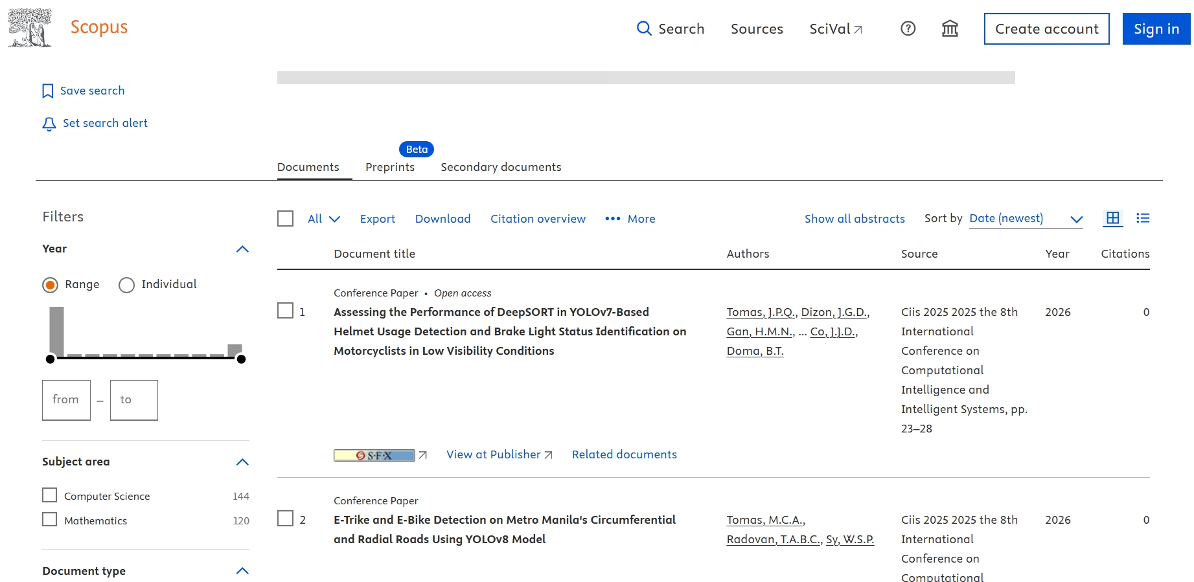Click the Search magnifier icon
The image size is (1194, 582).
643,28
